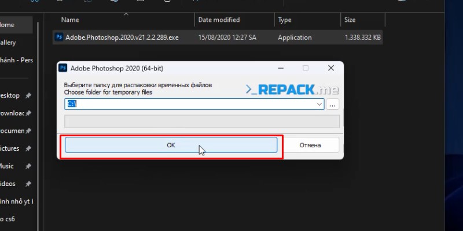Click the Size column header
This screenshot has width=463, height=231.
click(x=350, y=20)
